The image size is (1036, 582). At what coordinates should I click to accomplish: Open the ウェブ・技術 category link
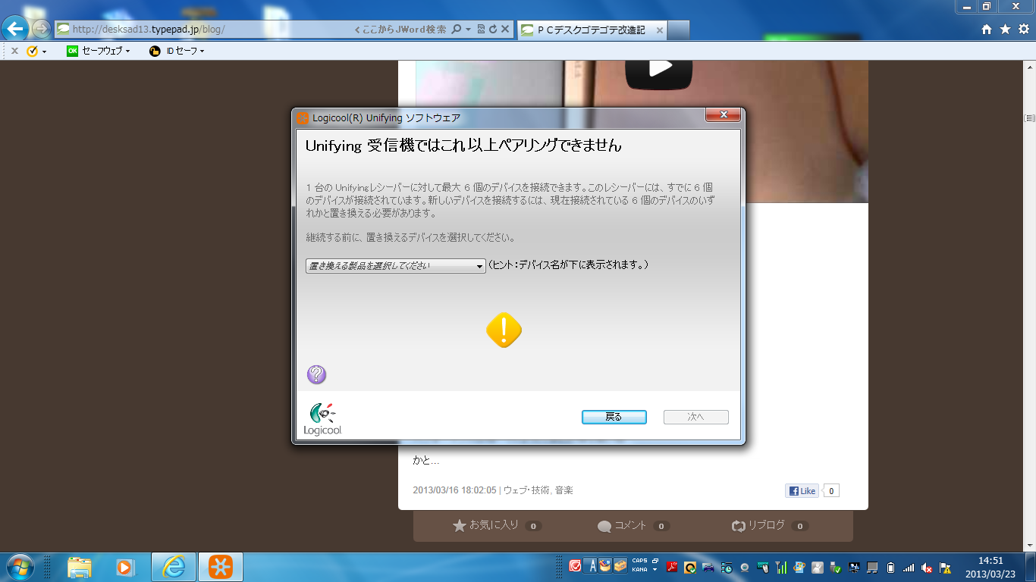527,490
